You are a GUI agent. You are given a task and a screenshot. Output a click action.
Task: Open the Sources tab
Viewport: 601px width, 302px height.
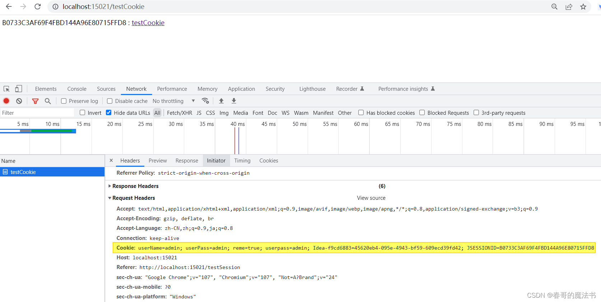click(106, 89)
